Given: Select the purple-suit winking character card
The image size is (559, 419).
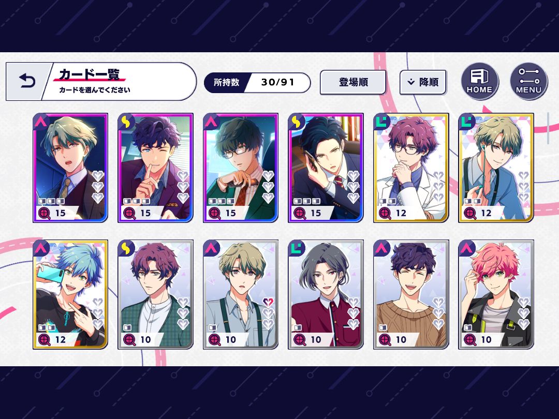Looking at the screenshot, I should 155,168.
